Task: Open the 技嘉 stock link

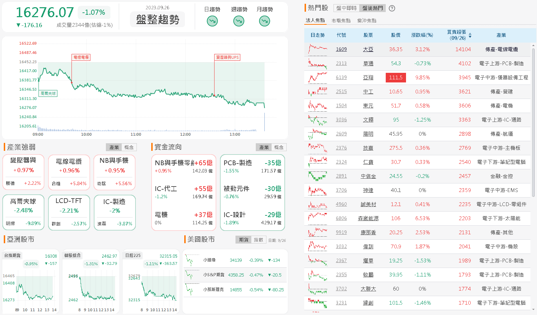Action: [368, 148]
